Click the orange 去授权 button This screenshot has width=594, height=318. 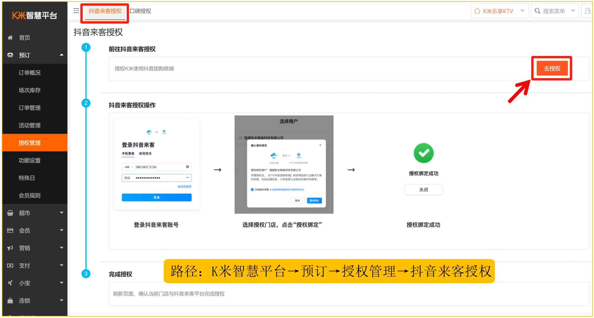point(552,68)
